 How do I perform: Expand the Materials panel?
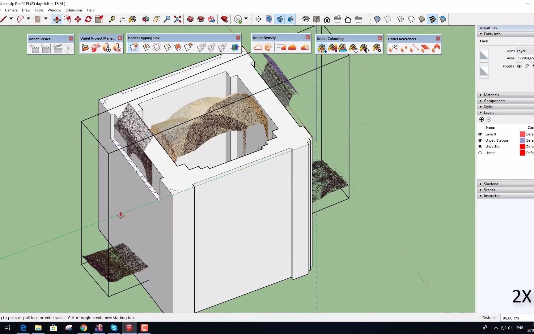click(491, 95)
